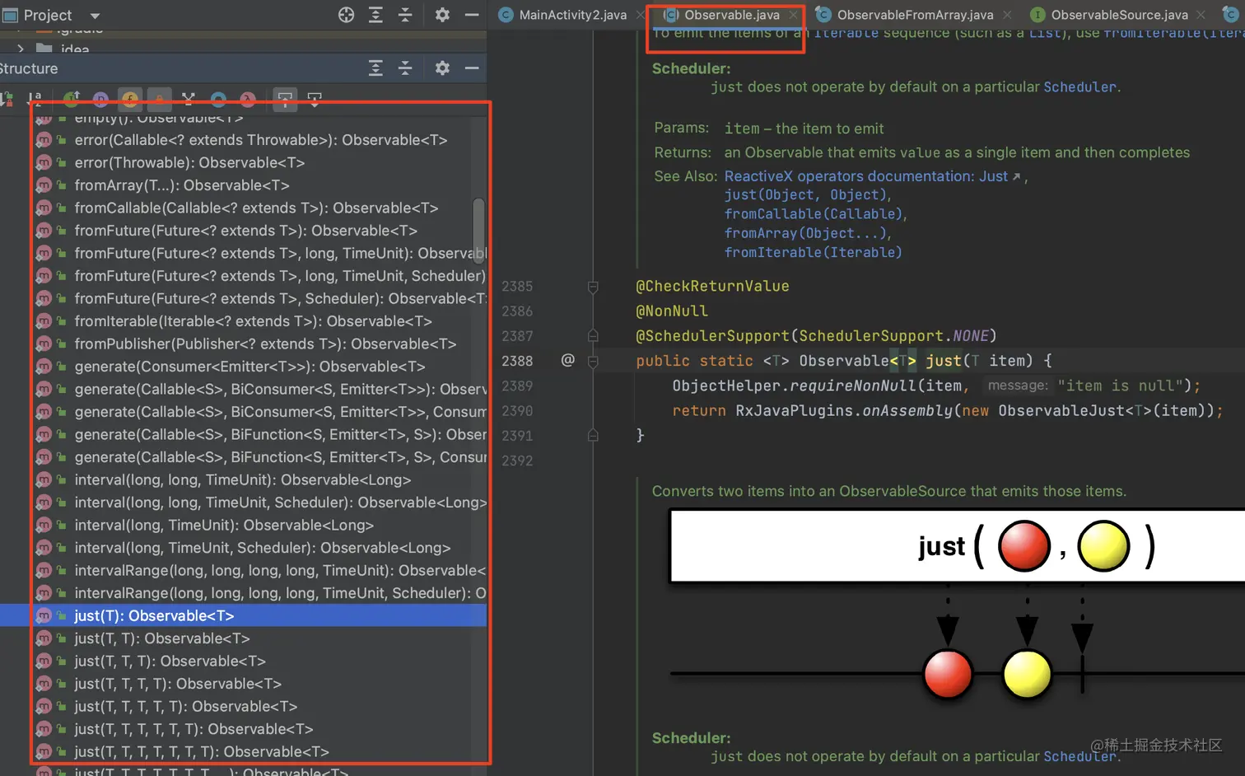Toggle Show Fields (yellow f) in Structure toolbar
This screenshot has width=1245, height=776.
click(130, 100)
